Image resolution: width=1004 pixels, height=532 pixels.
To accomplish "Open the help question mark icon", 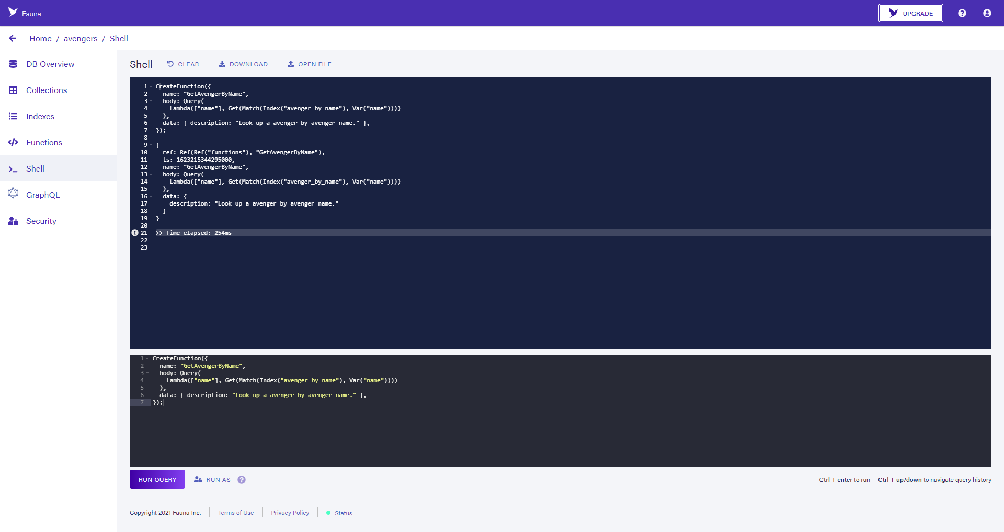I will tap(962, 13).
